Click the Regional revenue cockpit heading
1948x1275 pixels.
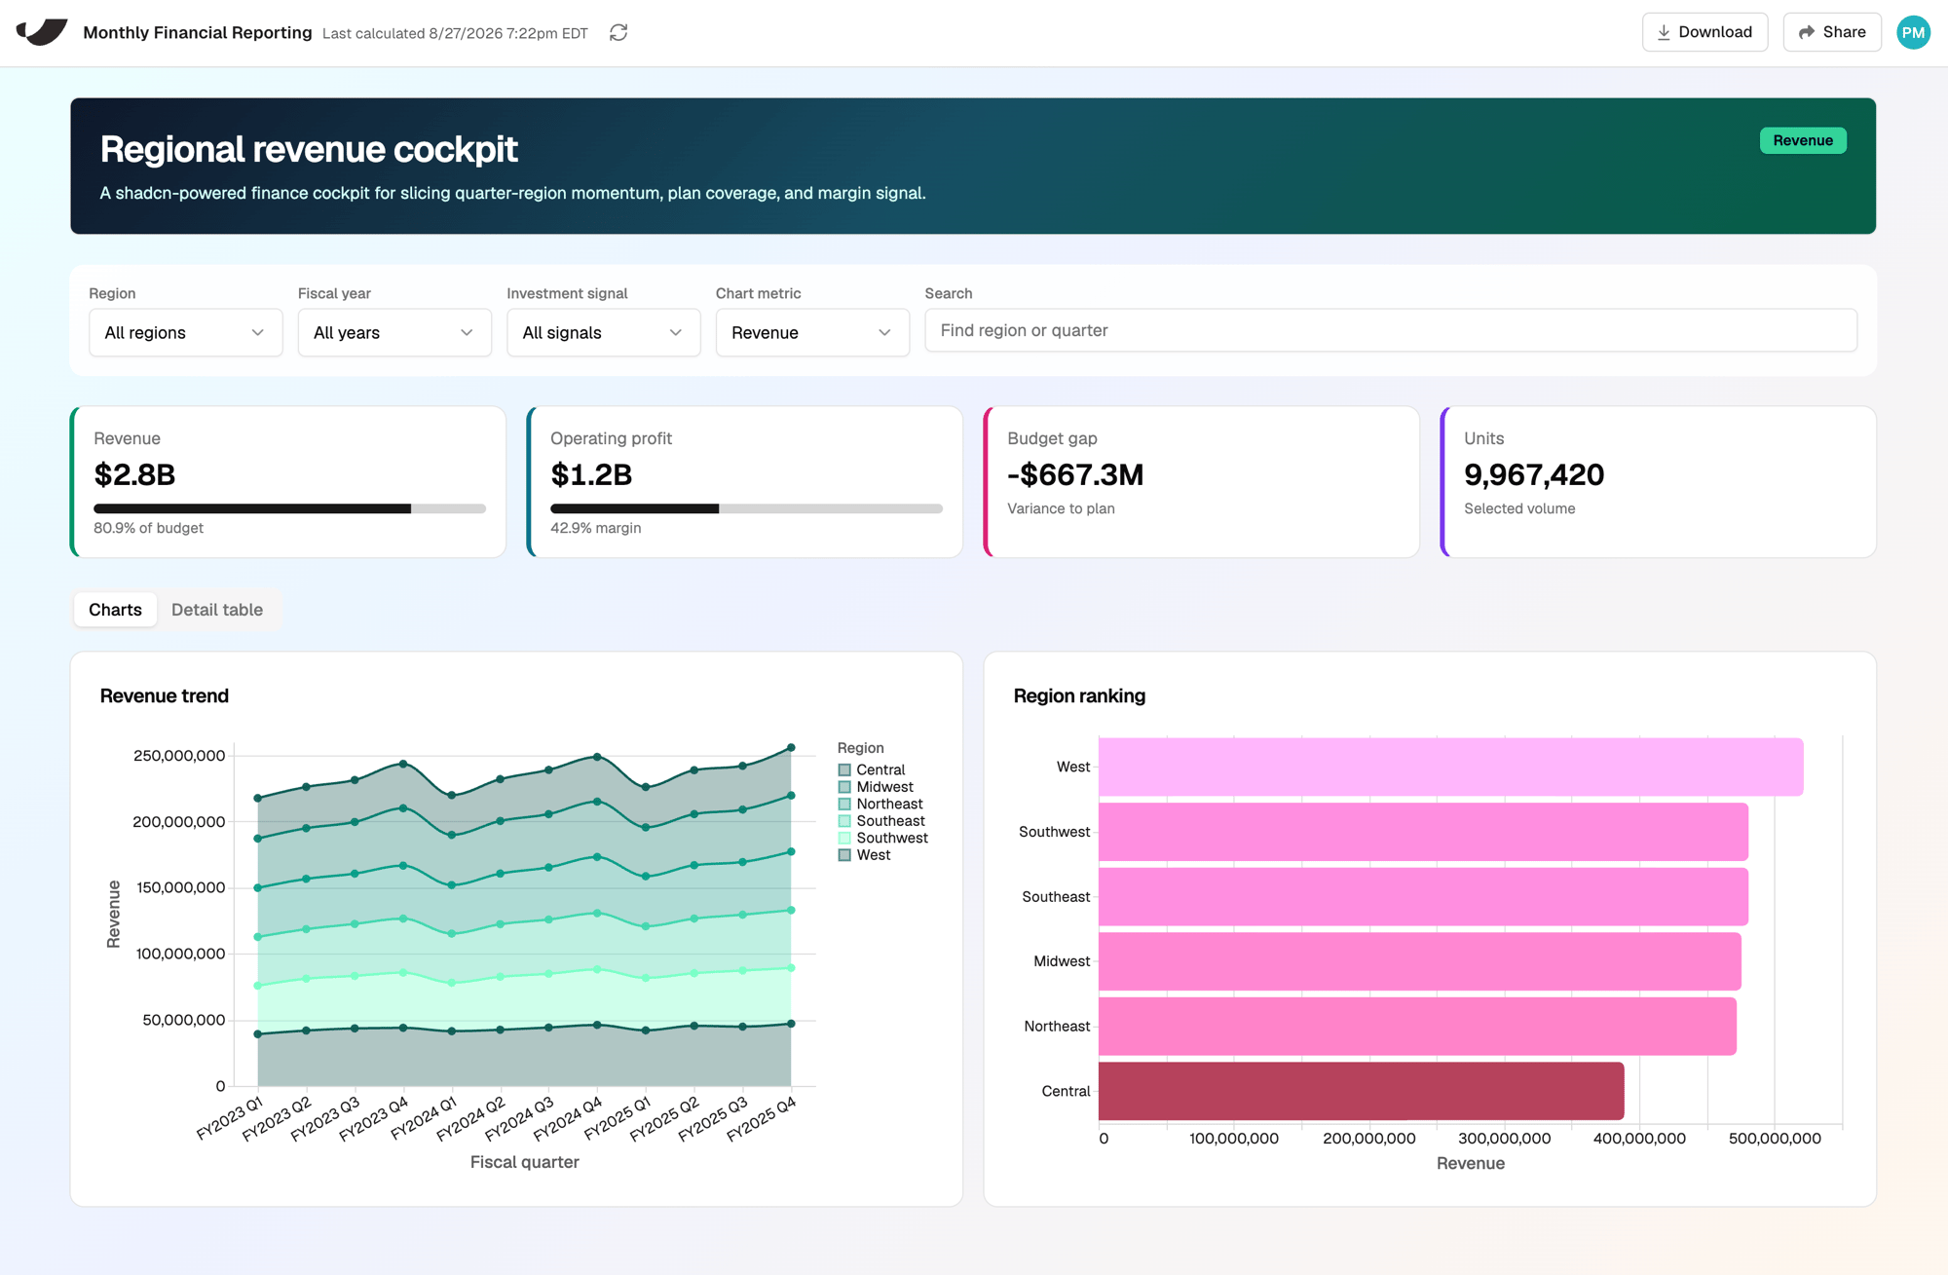pyautogui.click(x=309, y=149)
